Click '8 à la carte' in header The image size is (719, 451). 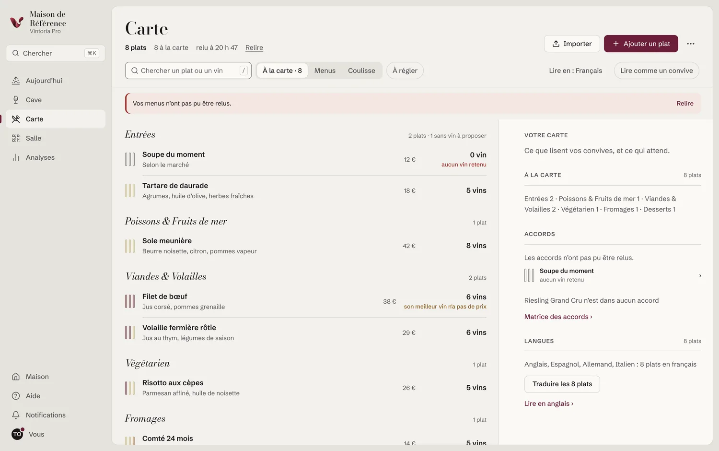point(171,47)
